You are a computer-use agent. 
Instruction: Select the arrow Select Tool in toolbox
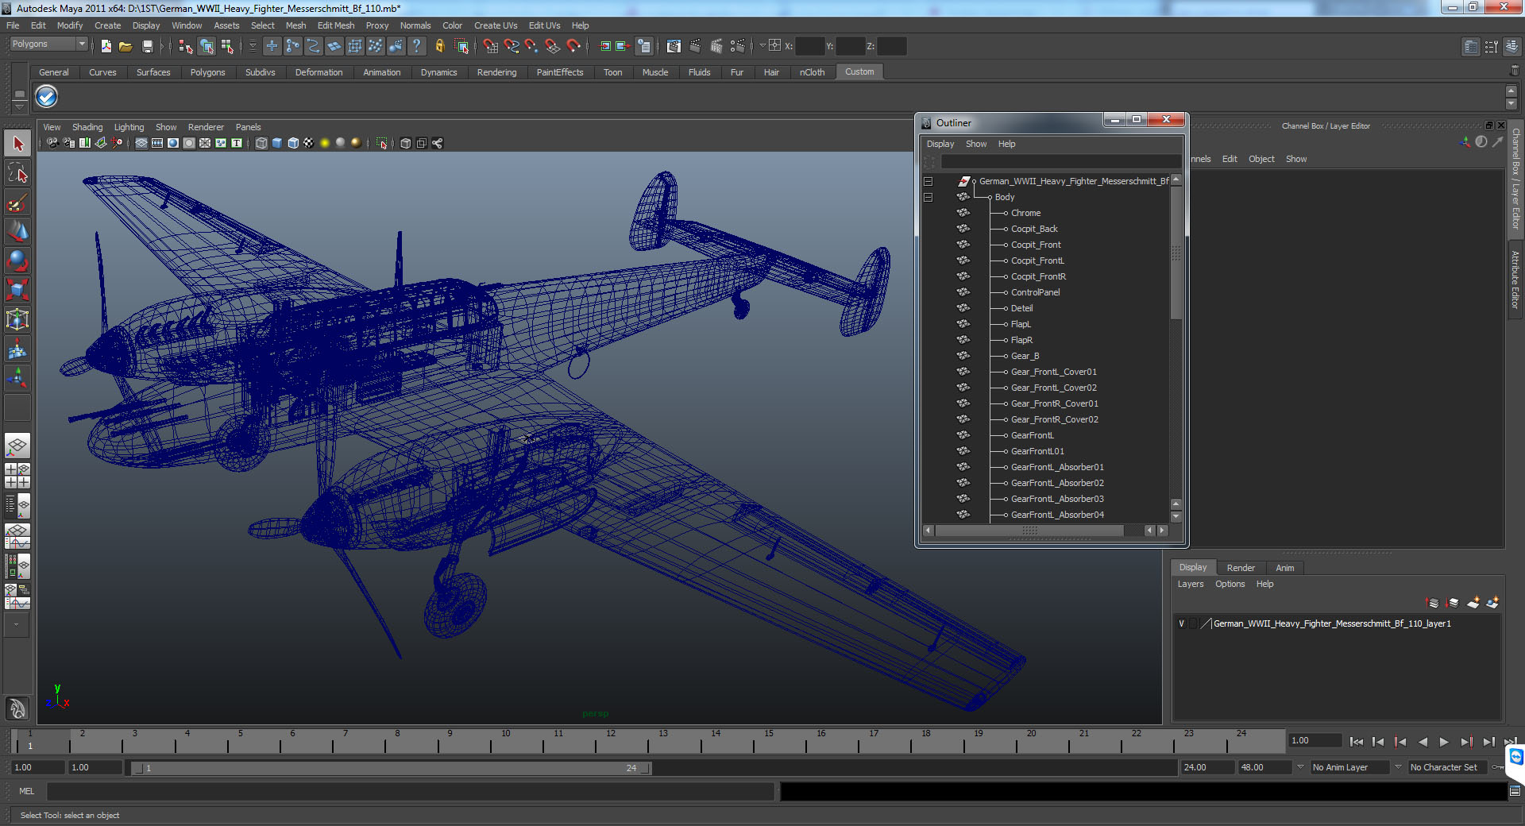point(17,144)
